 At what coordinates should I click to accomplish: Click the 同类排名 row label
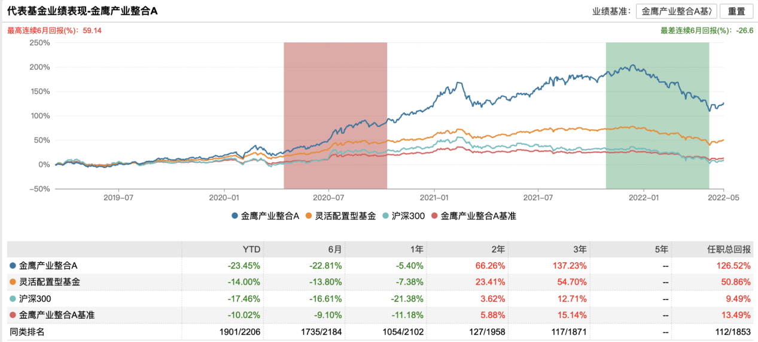click(28, 331)
